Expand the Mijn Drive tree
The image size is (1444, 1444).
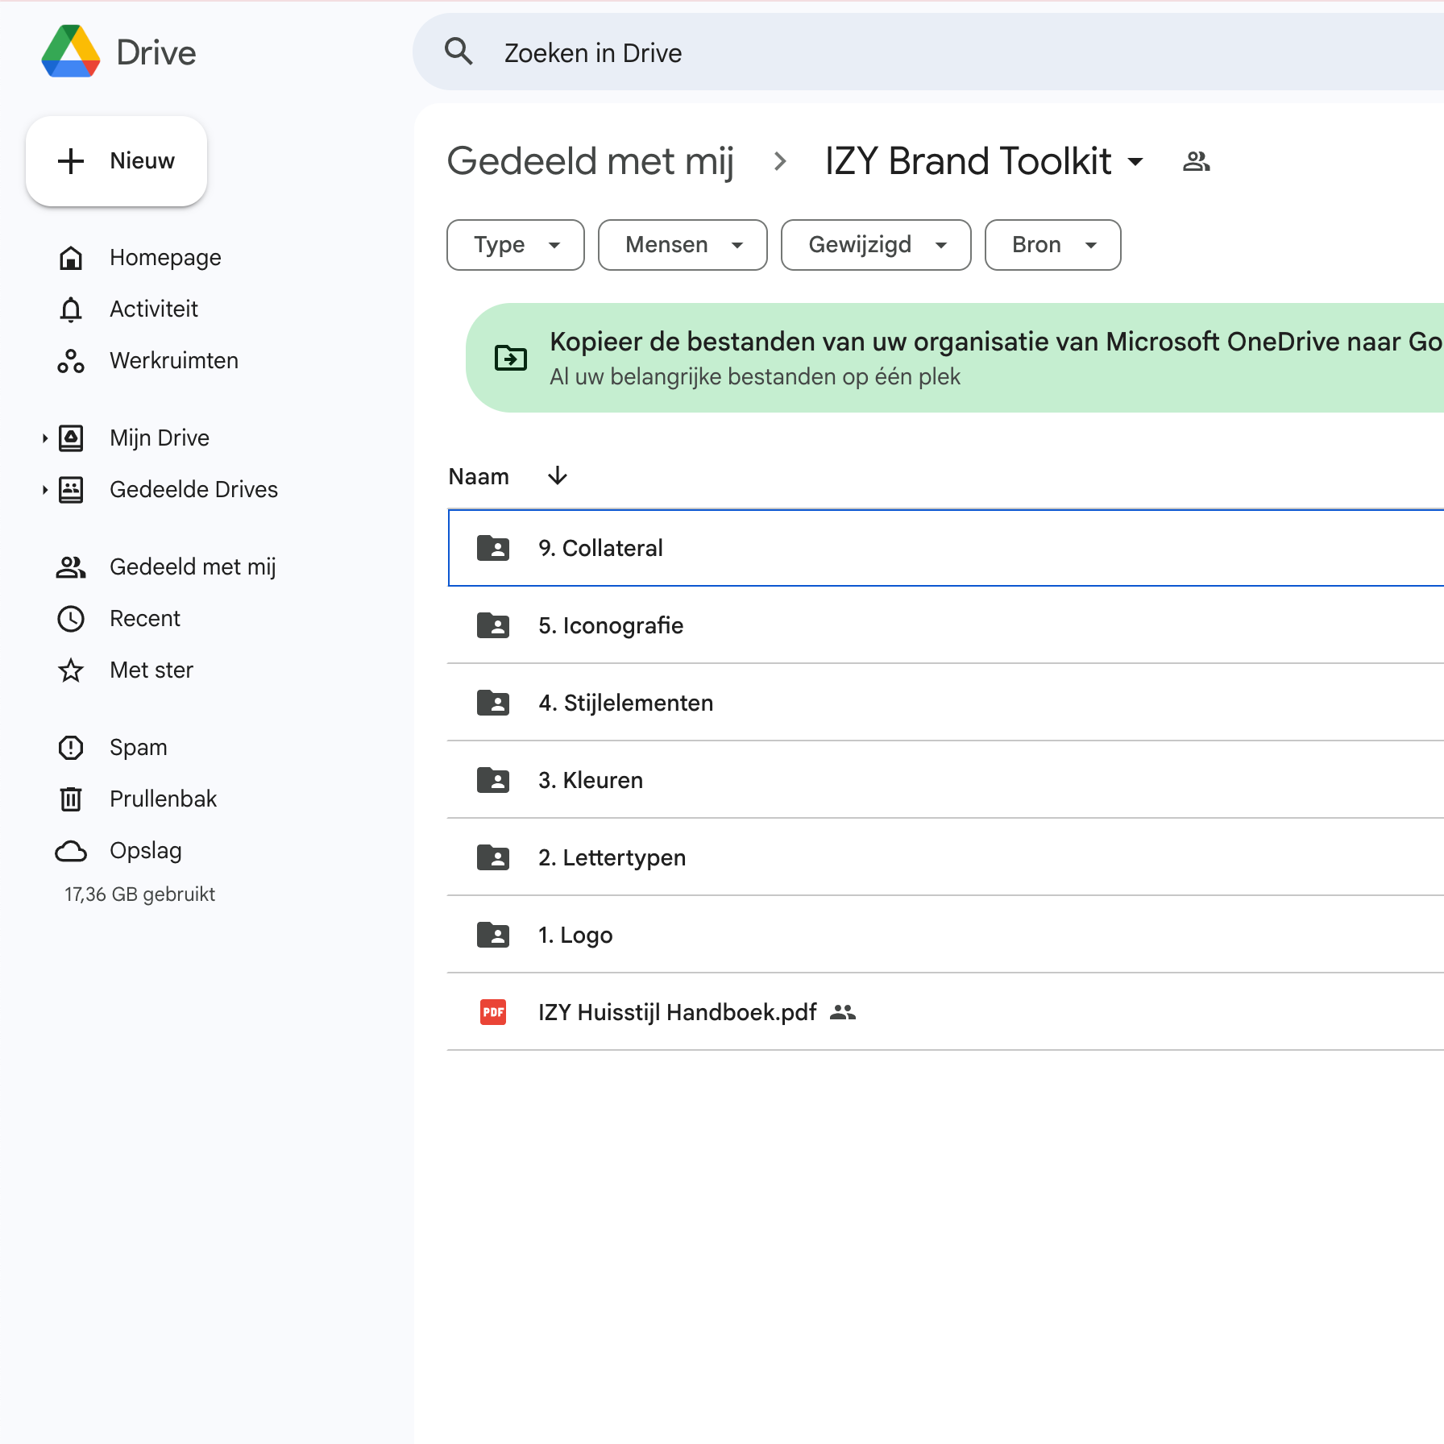tap(45, 438)
